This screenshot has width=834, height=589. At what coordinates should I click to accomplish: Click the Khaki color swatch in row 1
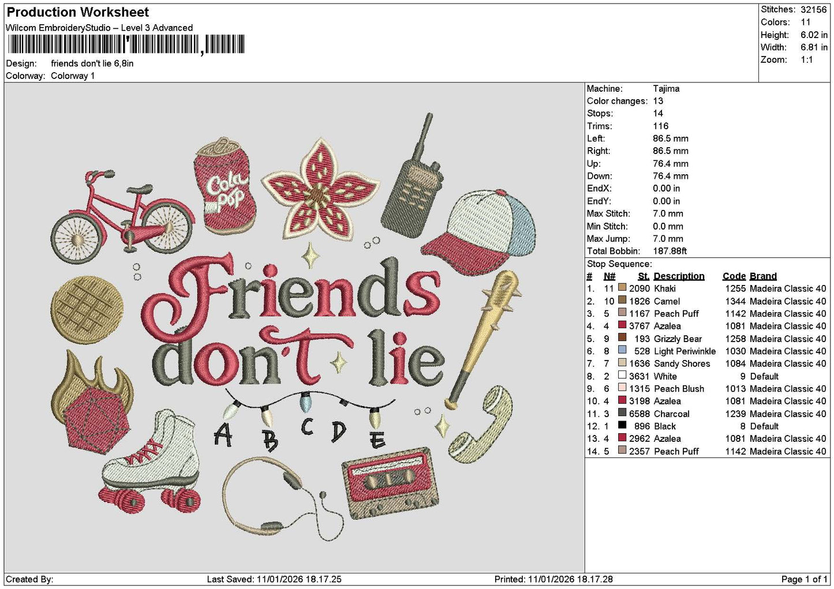(622, 288)
